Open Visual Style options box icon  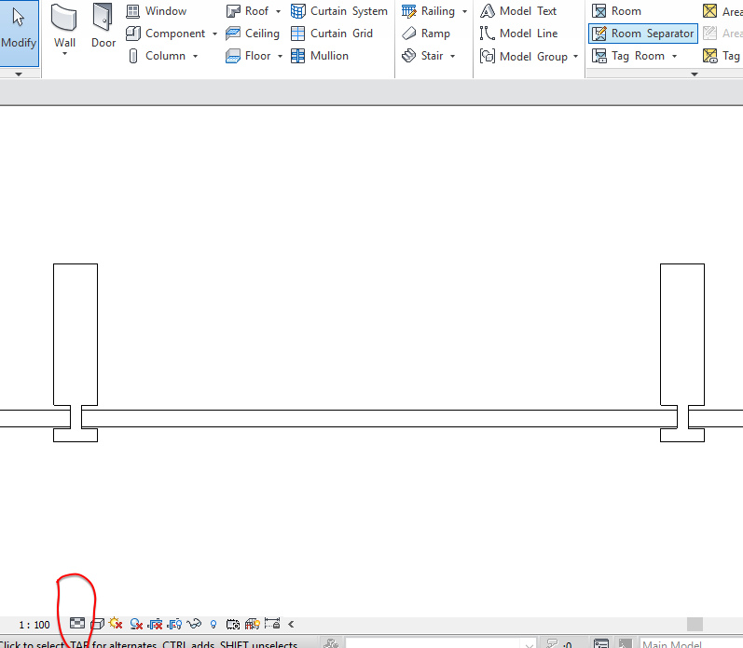pos(97,624)
